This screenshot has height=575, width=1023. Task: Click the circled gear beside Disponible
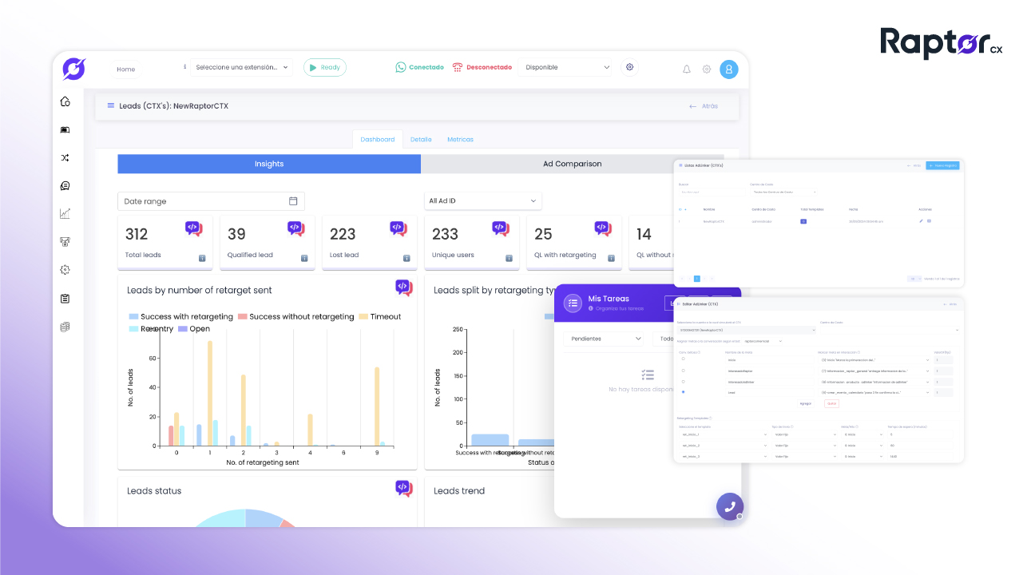click(x=630, y=67)
